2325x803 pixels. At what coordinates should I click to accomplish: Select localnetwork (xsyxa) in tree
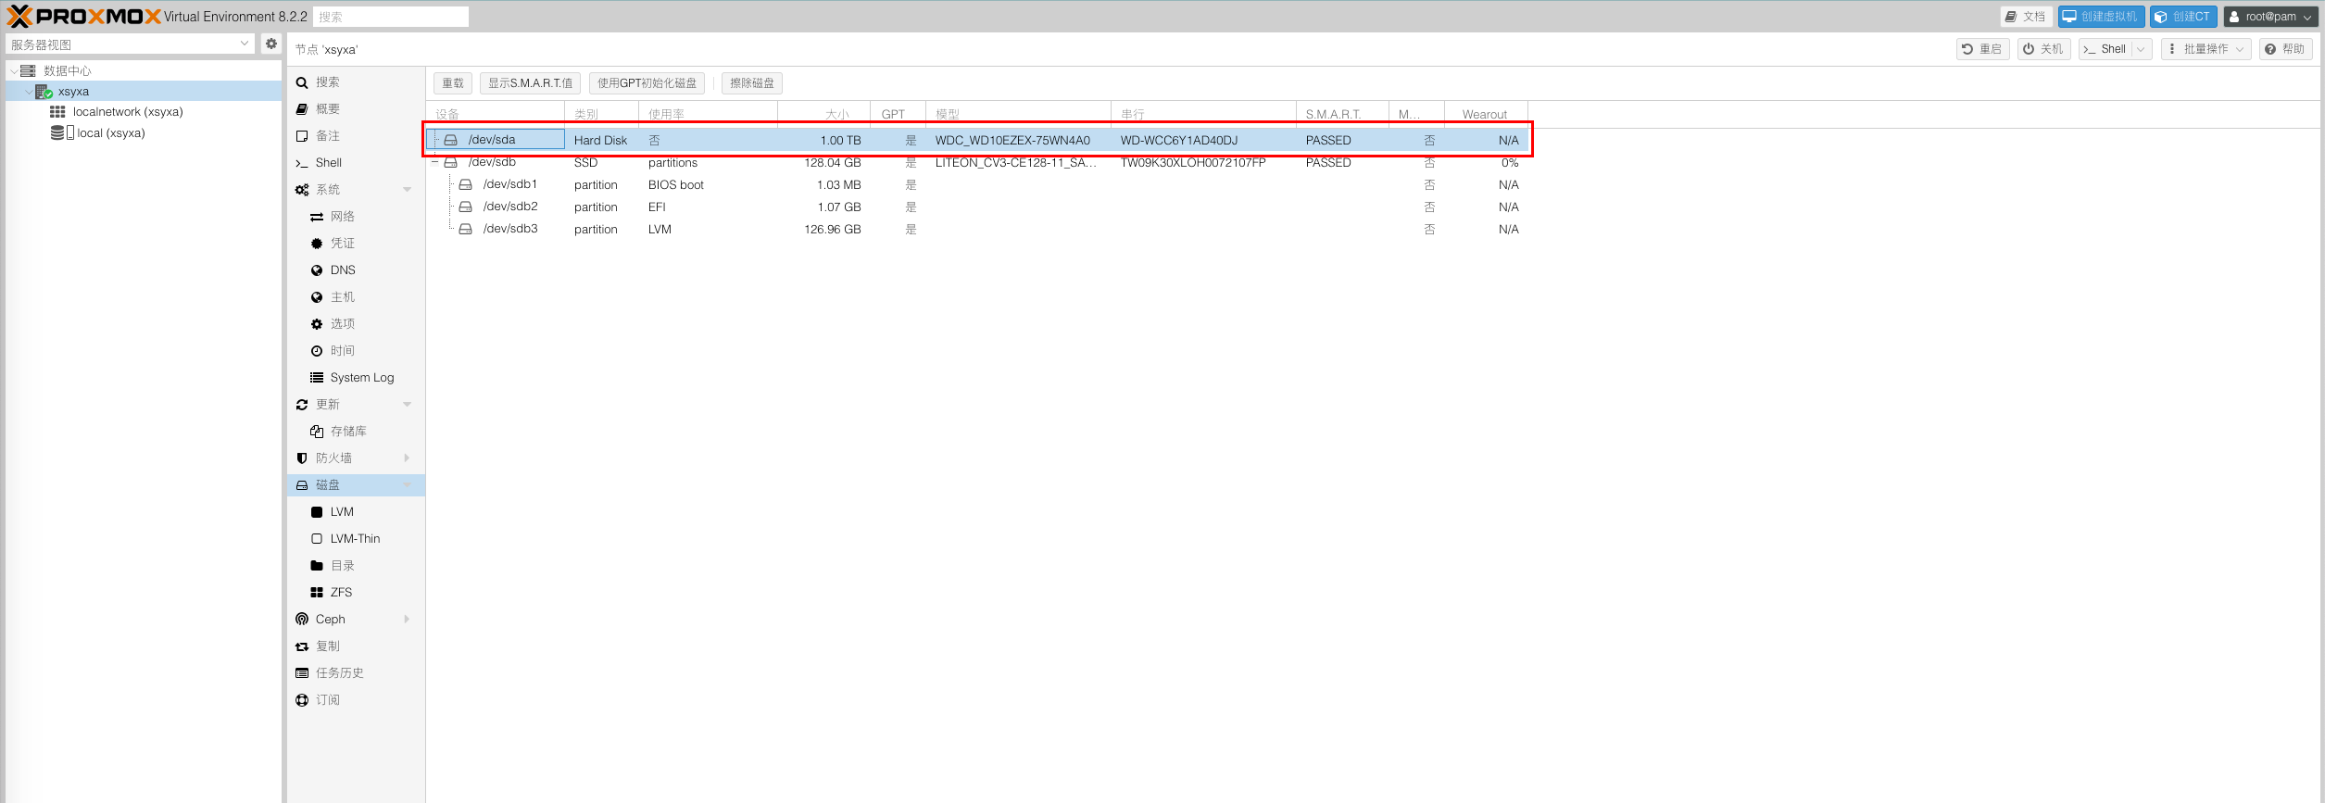coord(127,111)
